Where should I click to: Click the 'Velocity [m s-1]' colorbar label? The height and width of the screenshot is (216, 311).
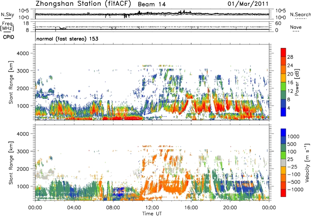[x=307, y=163]
